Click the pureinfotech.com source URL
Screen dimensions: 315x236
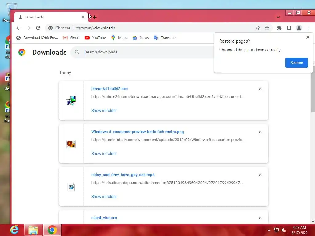pos(168,140)
